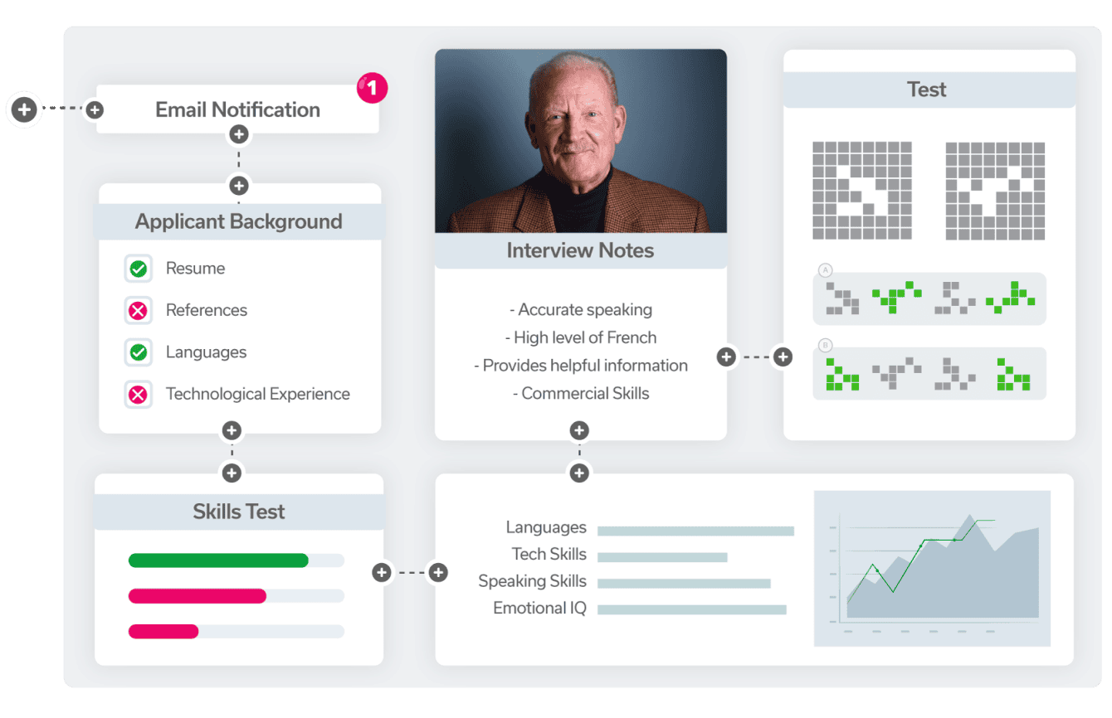Click the plus connector below Email Notification card

(238, 134)
